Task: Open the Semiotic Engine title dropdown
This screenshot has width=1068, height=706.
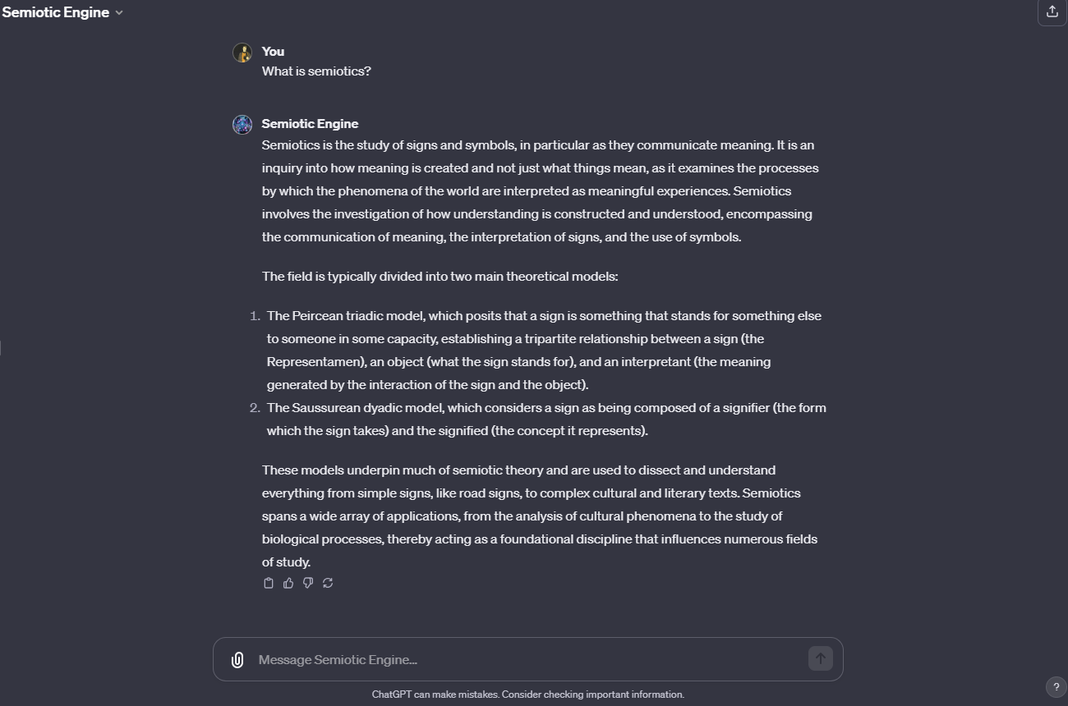Action: (x=119, y=12)
